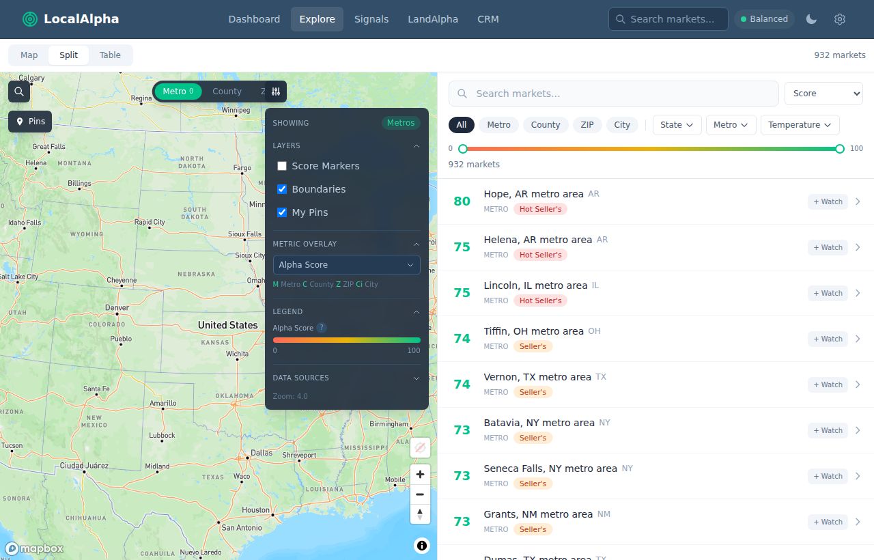Switch to Map view tab
Screen dimensions: 874x560
coord(29,55)
